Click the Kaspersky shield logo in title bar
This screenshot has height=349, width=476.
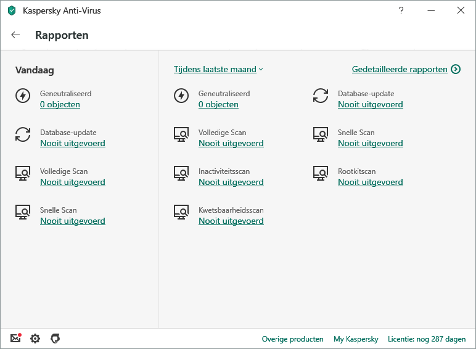click(12, 10)
